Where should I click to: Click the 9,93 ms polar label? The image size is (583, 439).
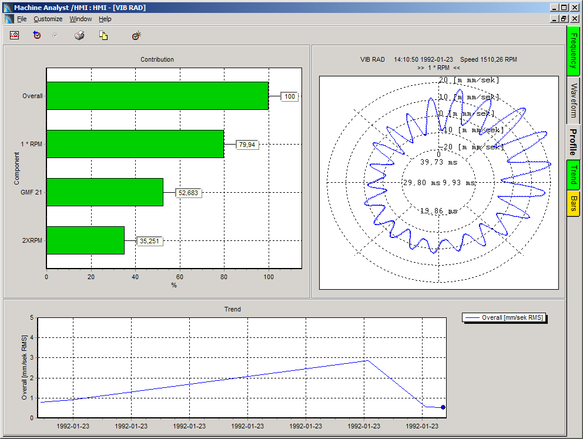[x=459, y=183]
